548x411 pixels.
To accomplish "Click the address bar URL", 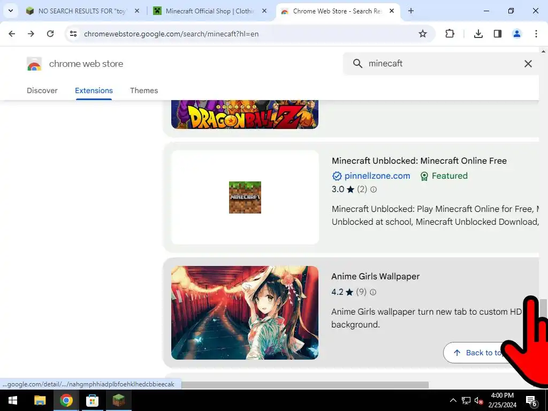I will pyautogui.click(x=171, y=34).
